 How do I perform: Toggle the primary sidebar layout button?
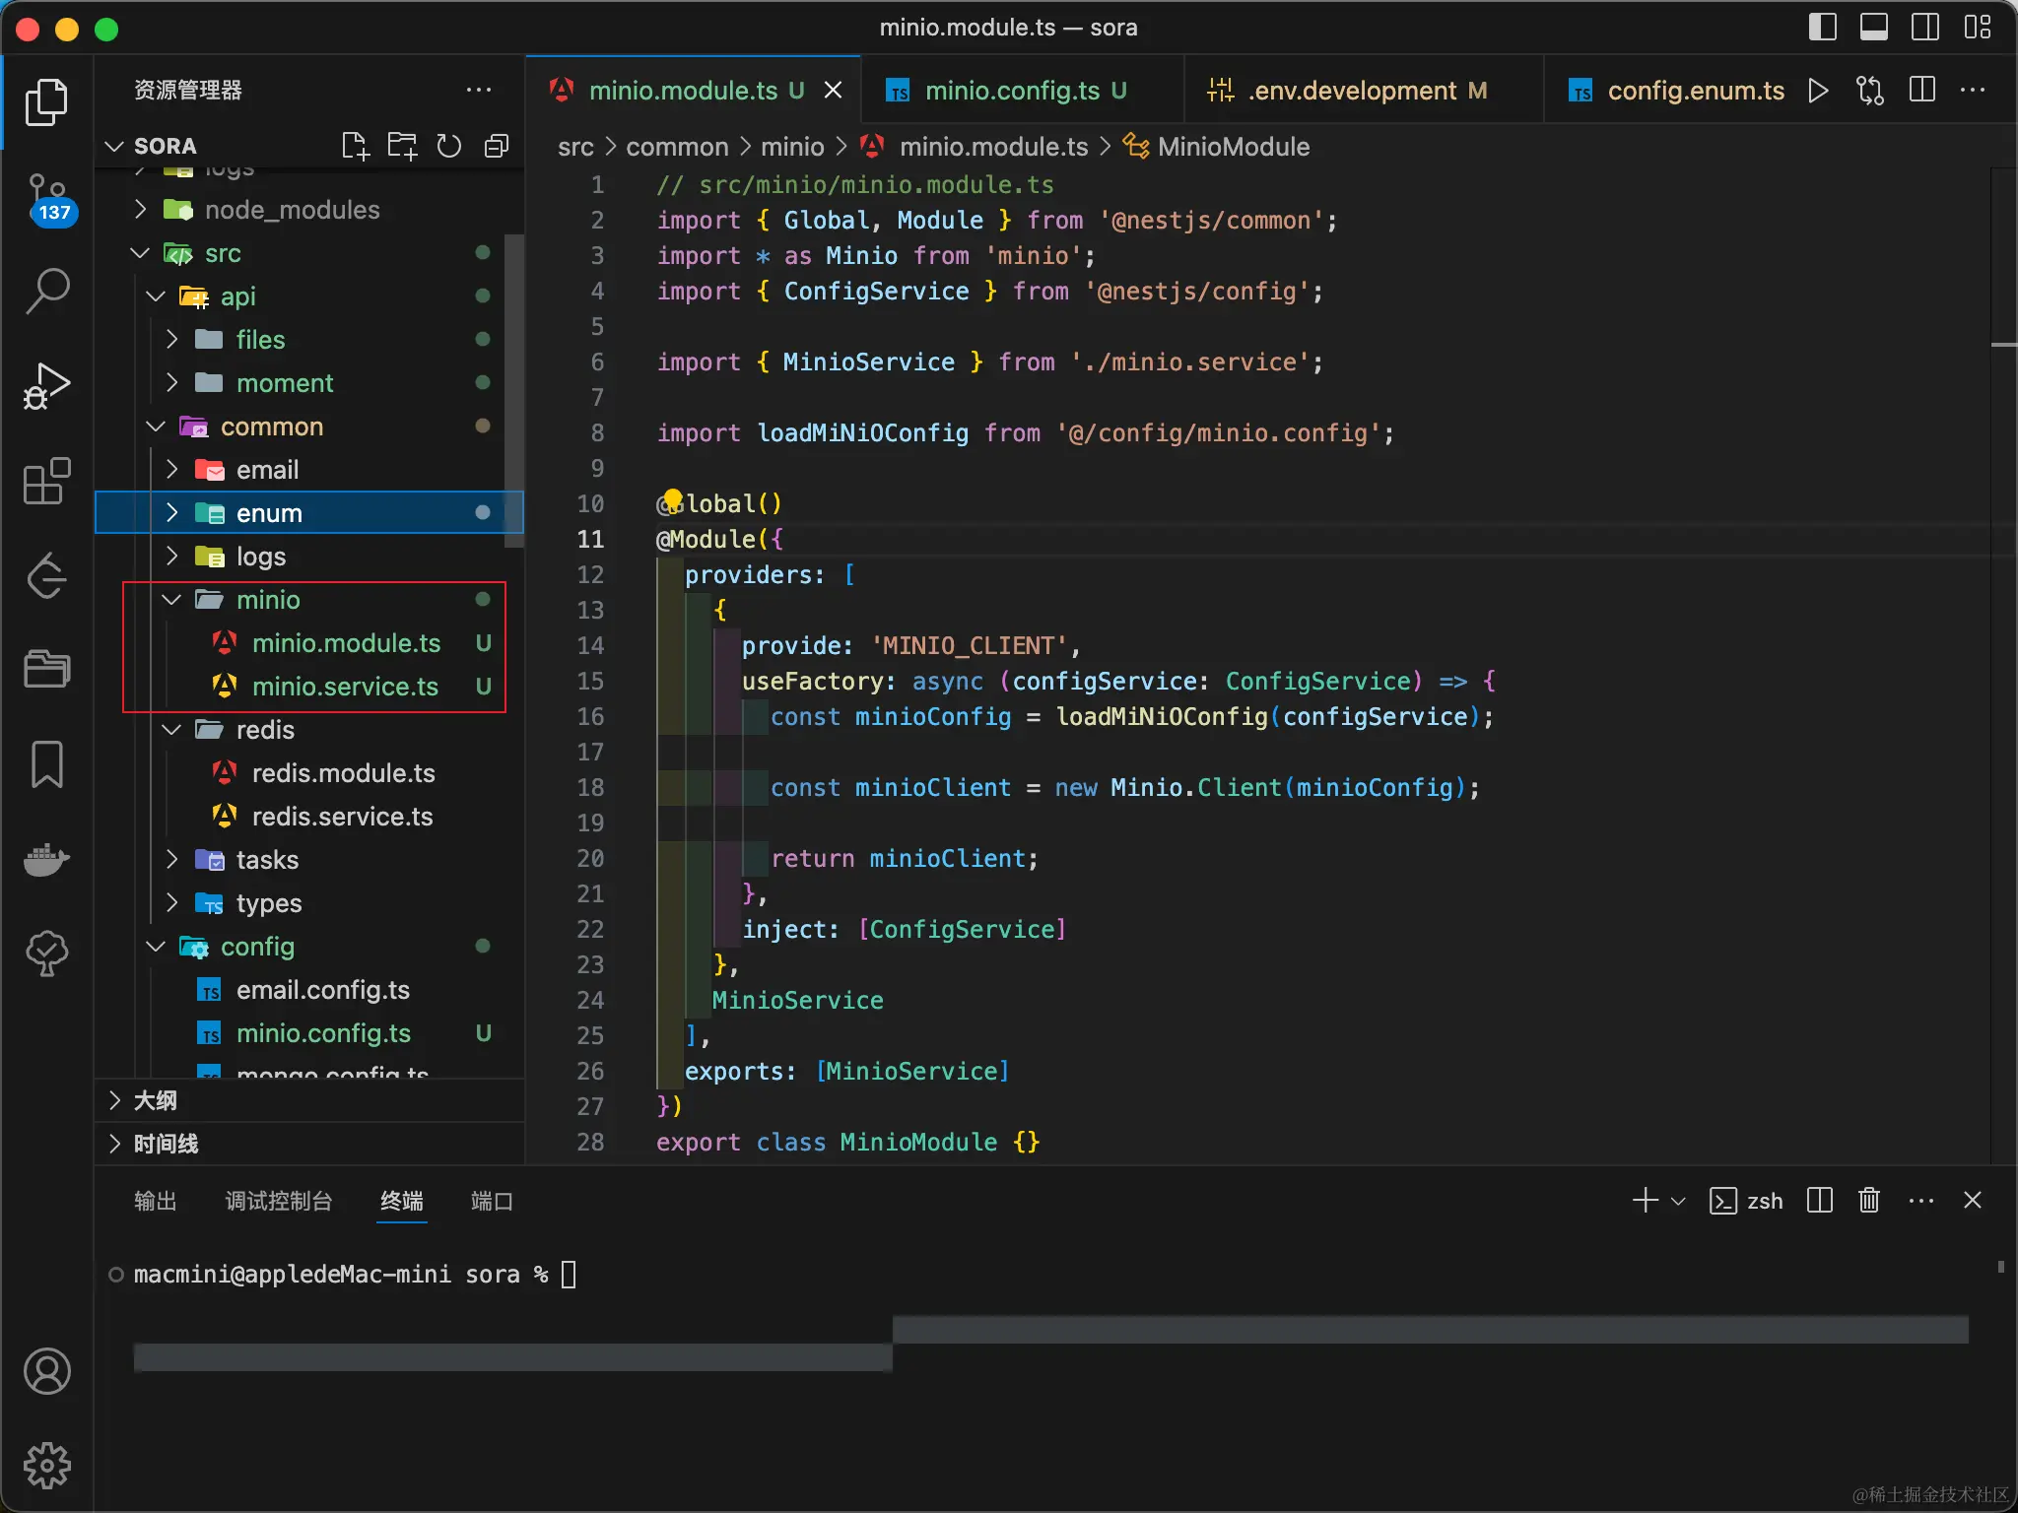click(x=1822, y=27)
